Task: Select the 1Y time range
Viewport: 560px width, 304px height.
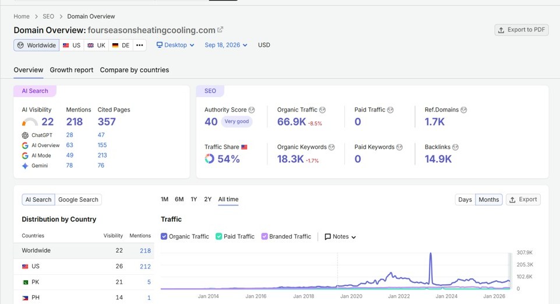Action: (x=193, y=199)
